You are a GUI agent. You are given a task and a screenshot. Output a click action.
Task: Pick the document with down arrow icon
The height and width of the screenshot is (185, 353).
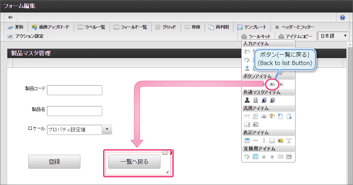289,116
